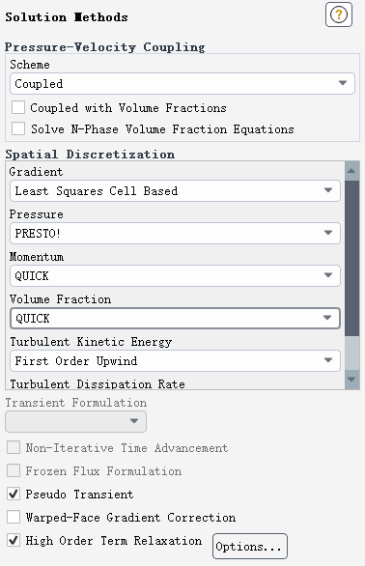Click the Spatial Discretization scrollbar thumb
The width and height of the screenshot is (365, 566).
click(x=352, y=259)
